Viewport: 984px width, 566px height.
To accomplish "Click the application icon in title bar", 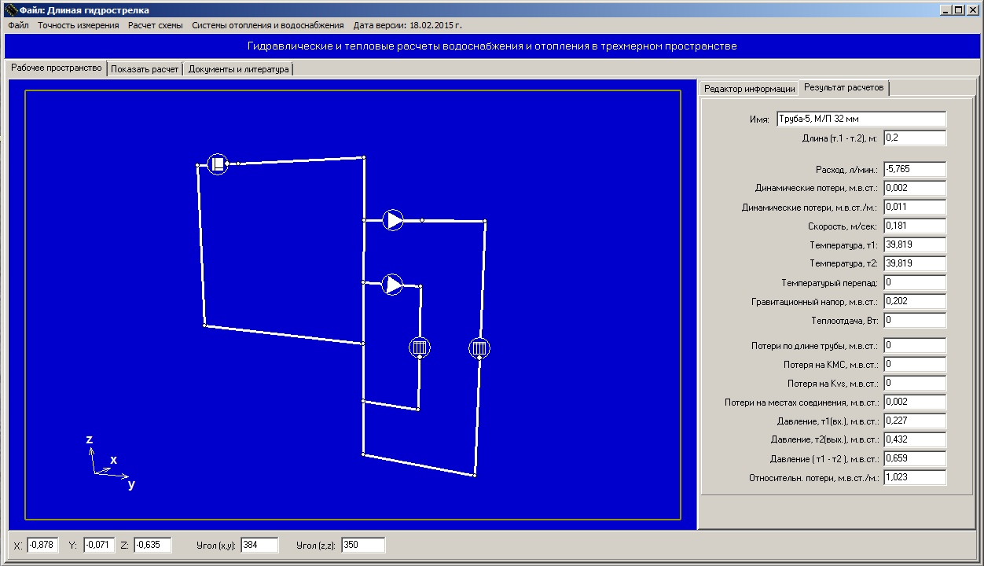I will [x=9, y=10].
